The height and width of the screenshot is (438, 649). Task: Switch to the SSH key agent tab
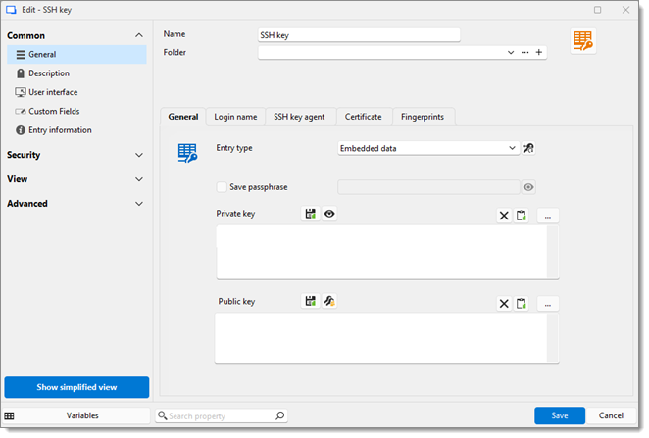click(x=300, y=117)
